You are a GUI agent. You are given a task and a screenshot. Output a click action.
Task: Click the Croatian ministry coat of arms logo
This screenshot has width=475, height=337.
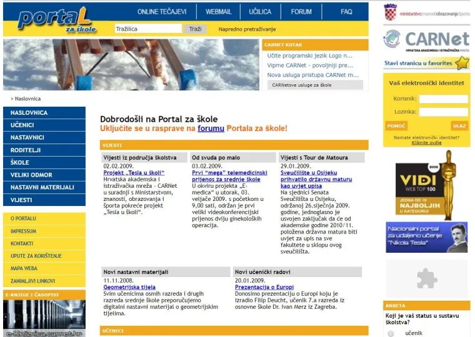point(390,12)
